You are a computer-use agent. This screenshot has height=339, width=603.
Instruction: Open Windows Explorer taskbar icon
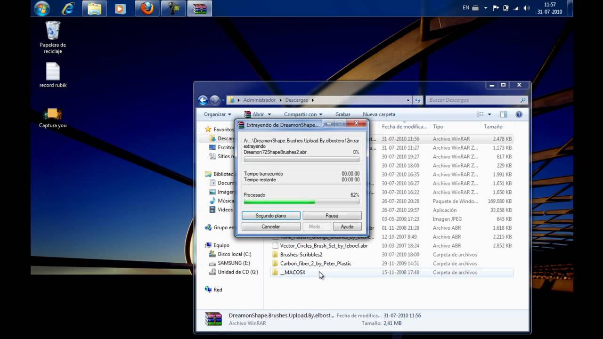coord(95,8)
